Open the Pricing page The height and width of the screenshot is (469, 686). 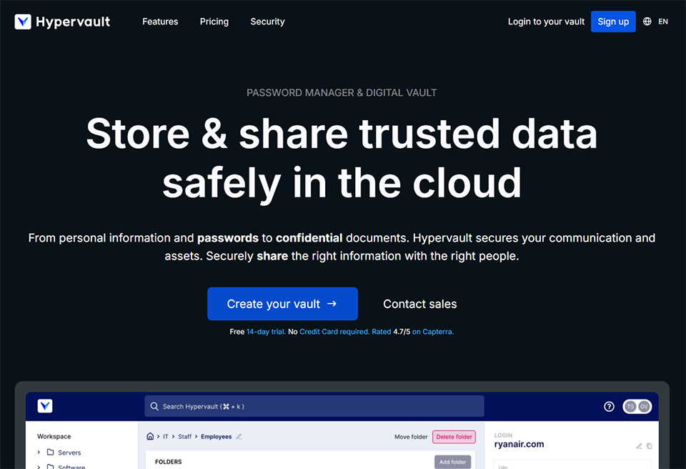click(214, 21)
